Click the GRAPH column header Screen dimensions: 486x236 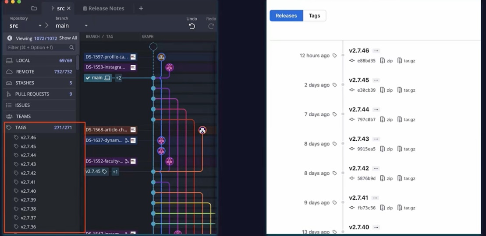tap(148, 37)
